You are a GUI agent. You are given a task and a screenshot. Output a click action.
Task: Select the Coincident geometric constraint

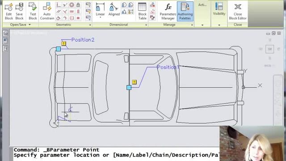(59, 5)
